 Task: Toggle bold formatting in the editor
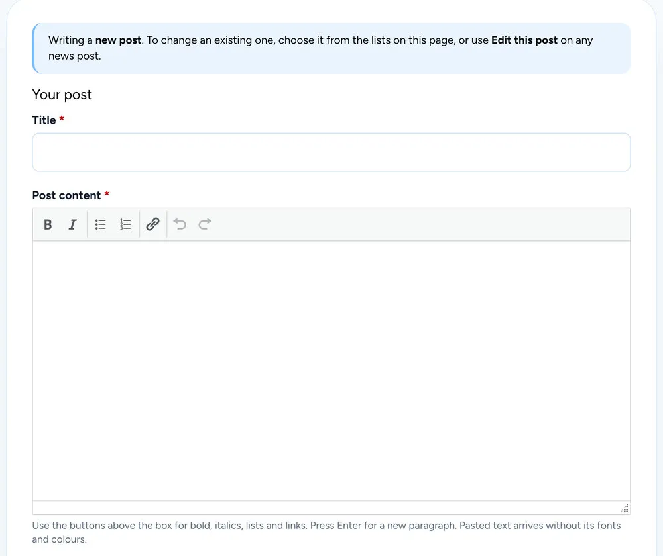pos(48,224)
